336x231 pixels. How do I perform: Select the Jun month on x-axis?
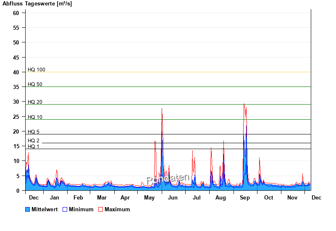173,198
